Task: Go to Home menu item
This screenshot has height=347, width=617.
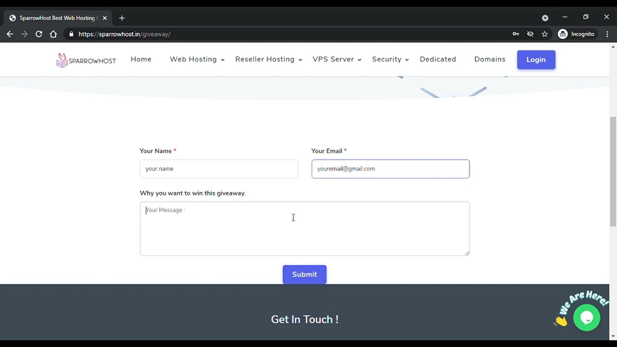Action: [141, 59]
